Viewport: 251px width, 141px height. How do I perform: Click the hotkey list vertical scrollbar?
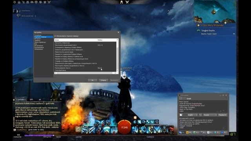(x=118, y=55)
